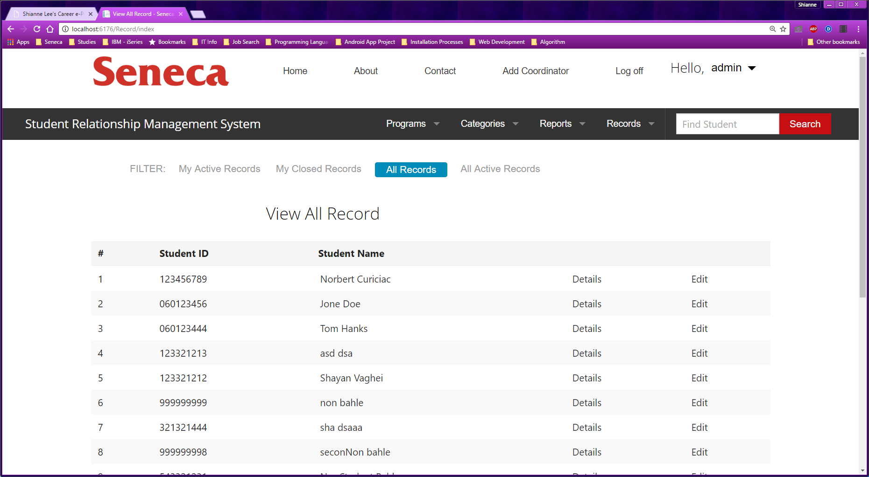Filter by My Active Records

coord(219,169)
